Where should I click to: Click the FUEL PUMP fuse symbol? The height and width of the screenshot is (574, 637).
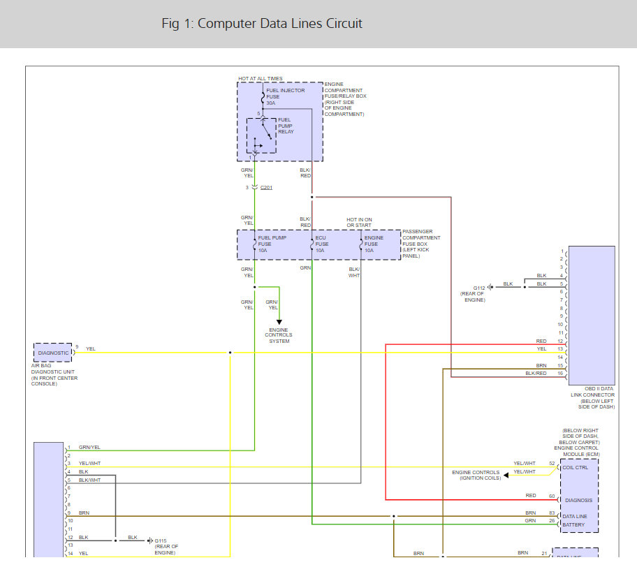[x=255, y=244]
